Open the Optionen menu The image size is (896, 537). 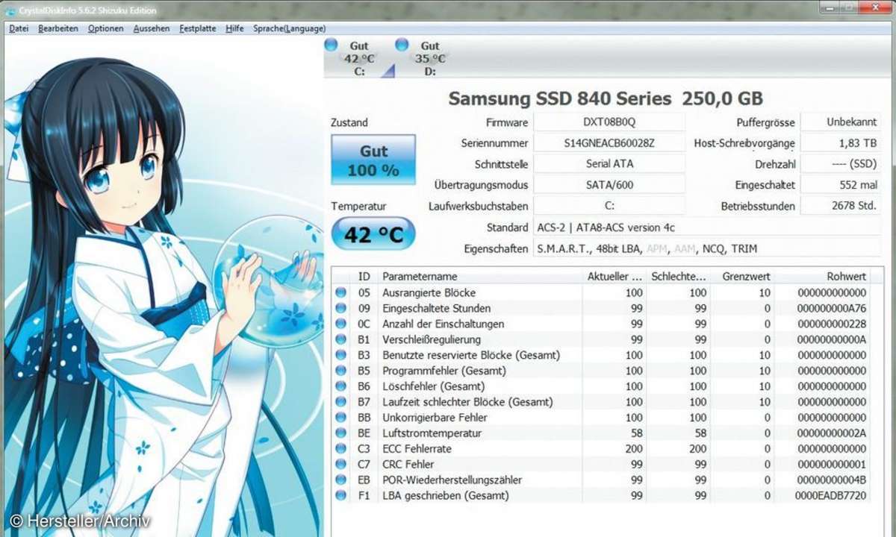click(x=105, y=28)
